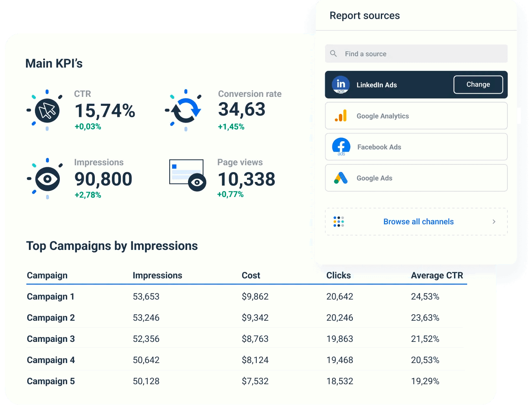
Task: Click the Google Ads source entry
Action: (416, 178)
